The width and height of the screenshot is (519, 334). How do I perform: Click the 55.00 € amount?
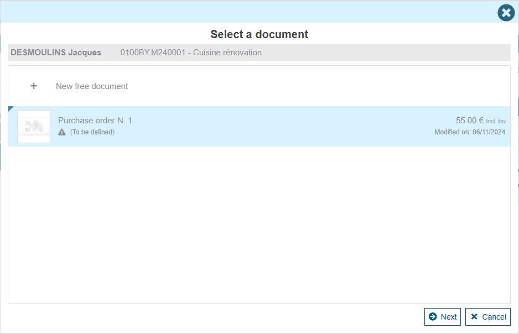(469, 121)
